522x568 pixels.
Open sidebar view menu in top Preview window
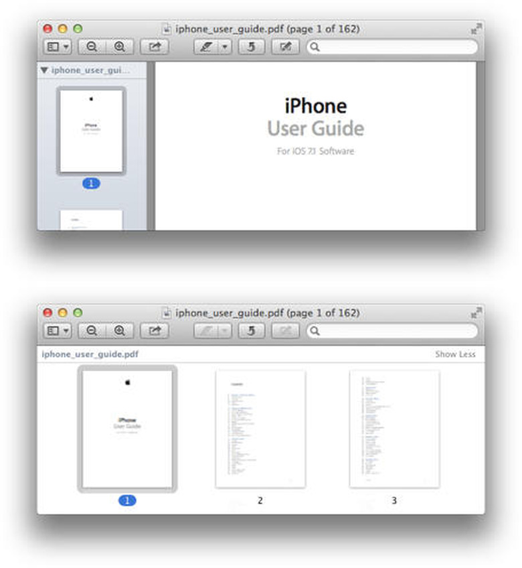[x=58, y=47]
